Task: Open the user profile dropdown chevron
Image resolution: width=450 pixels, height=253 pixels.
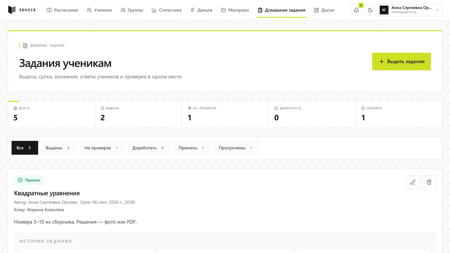Action: pyautogui.click(x=437, y=10)
